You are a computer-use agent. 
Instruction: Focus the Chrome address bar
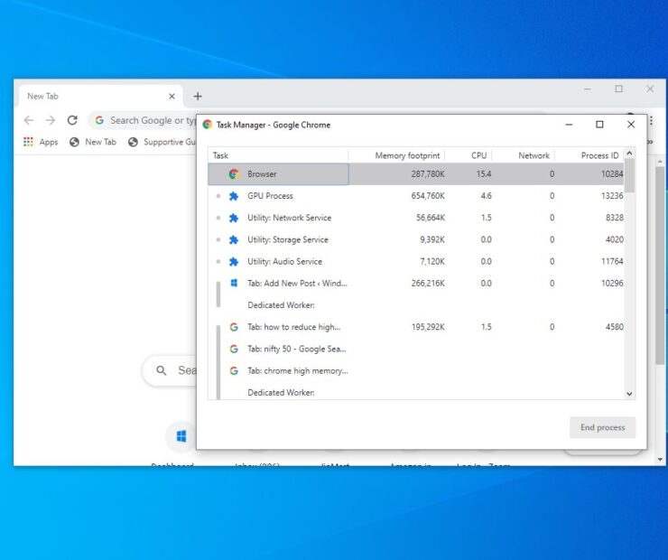(143, 120)
